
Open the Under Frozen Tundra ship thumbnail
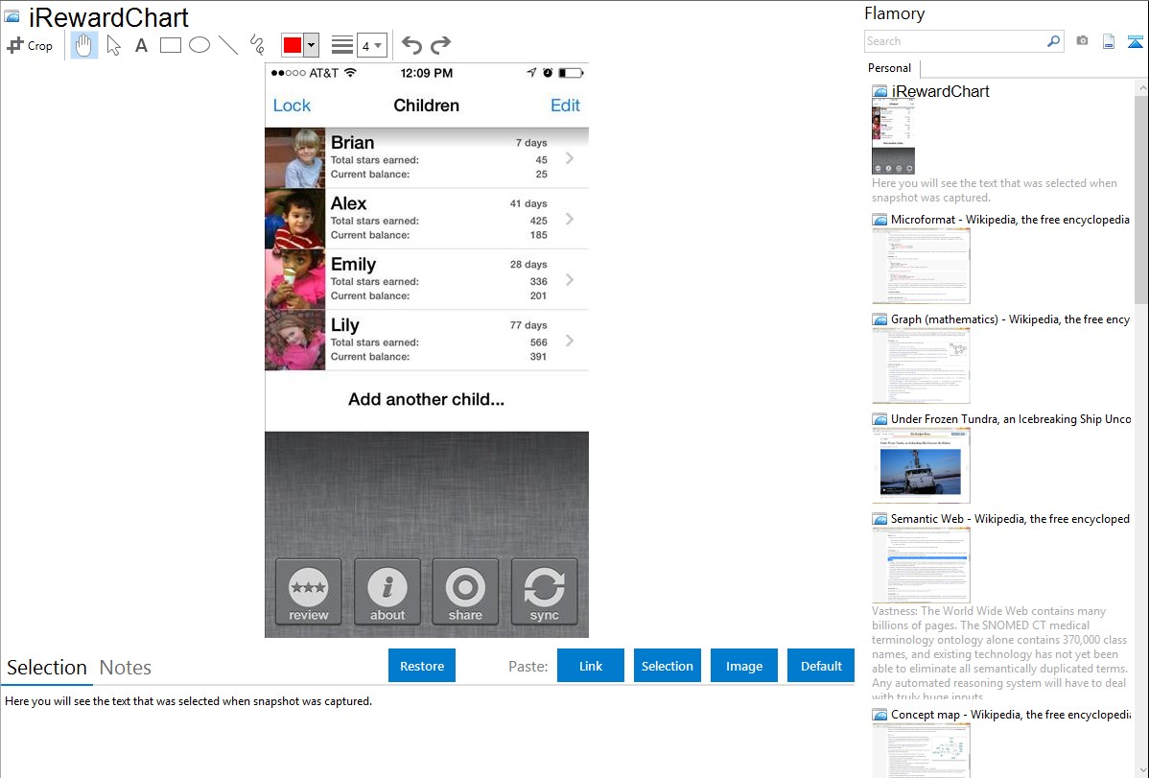pyautogui.click(x=921, y=465)
